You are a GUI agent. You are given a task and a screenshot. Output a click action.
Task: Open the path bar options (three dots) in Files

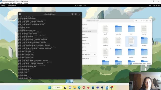(x=133, y=21)
